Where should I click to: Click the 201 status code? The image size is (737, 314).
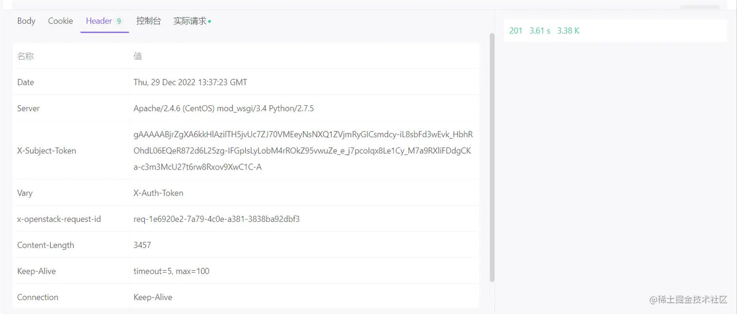pyautogui.click(x=516, y=30)
